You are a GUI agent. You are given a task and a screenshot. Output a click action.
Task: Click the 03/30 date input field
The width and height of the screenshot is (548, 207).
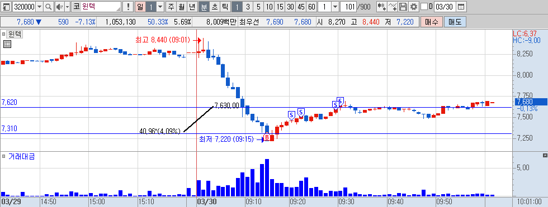[445, 7]
